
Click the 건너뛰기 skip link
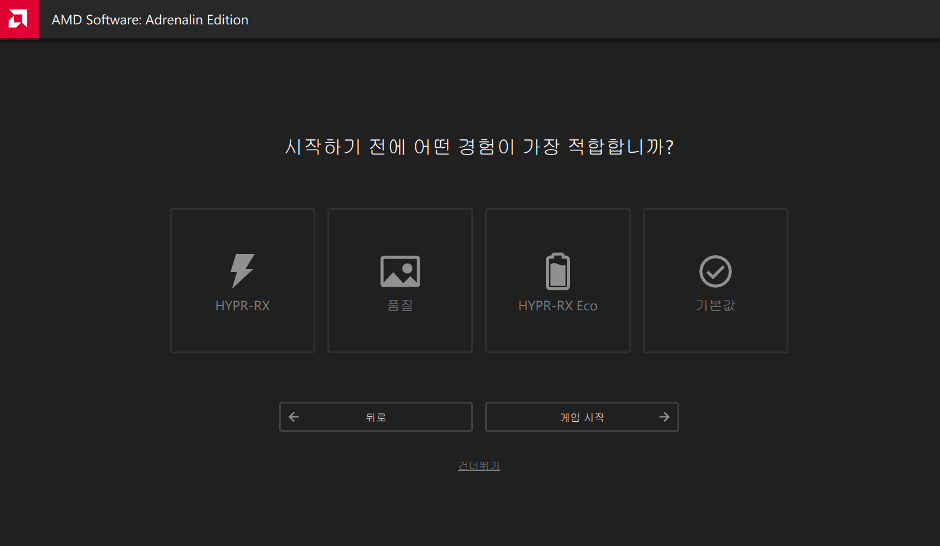[479, 465]
